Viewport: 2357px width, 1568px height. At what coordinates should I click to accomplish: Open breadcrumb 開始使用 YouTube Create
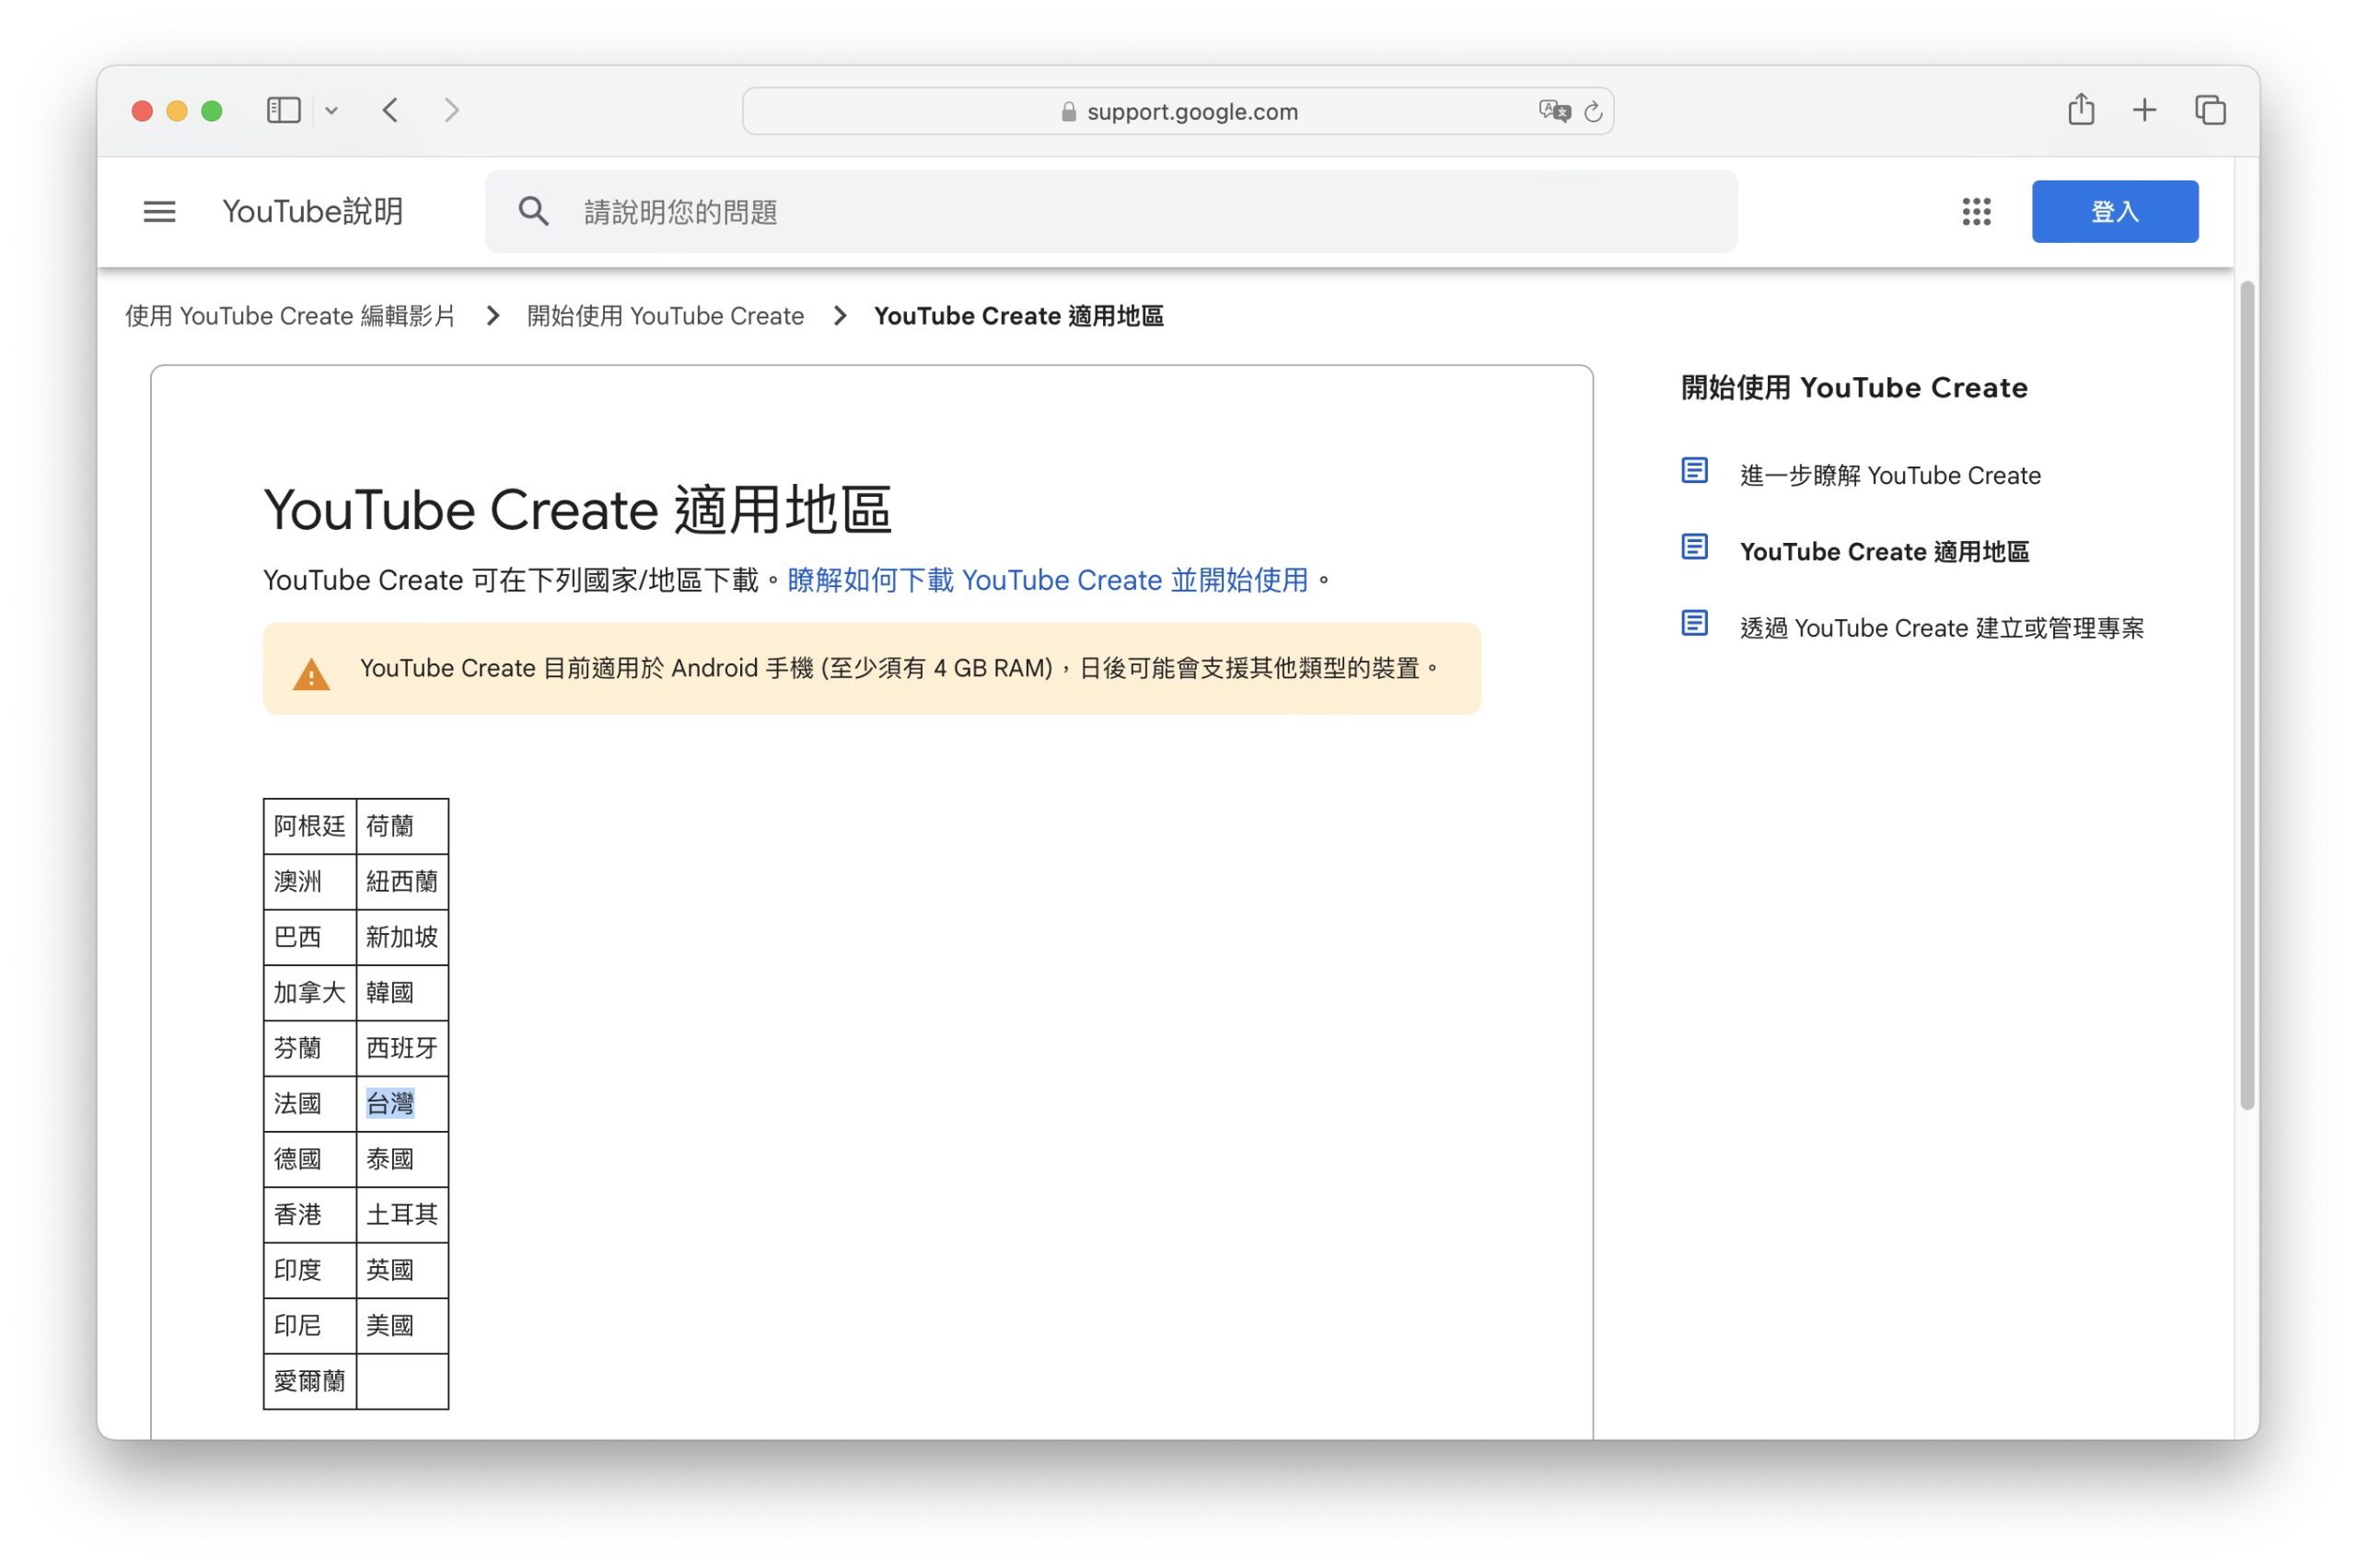click(x=666, y=316)
